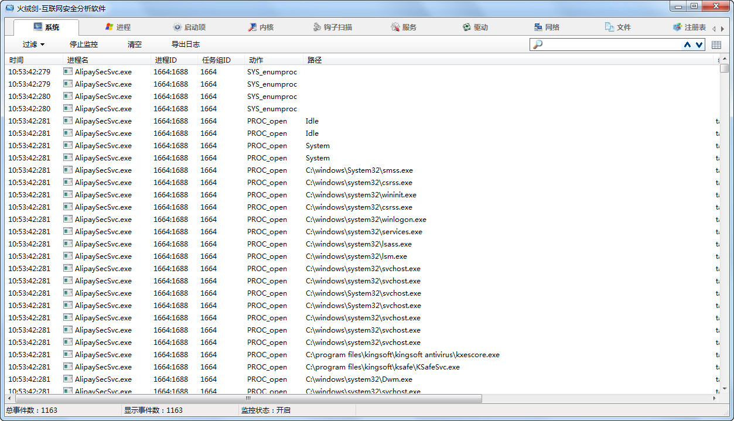Open the 过滤 dropdown menu
734x421 pixels.
[x=33, y=45]
